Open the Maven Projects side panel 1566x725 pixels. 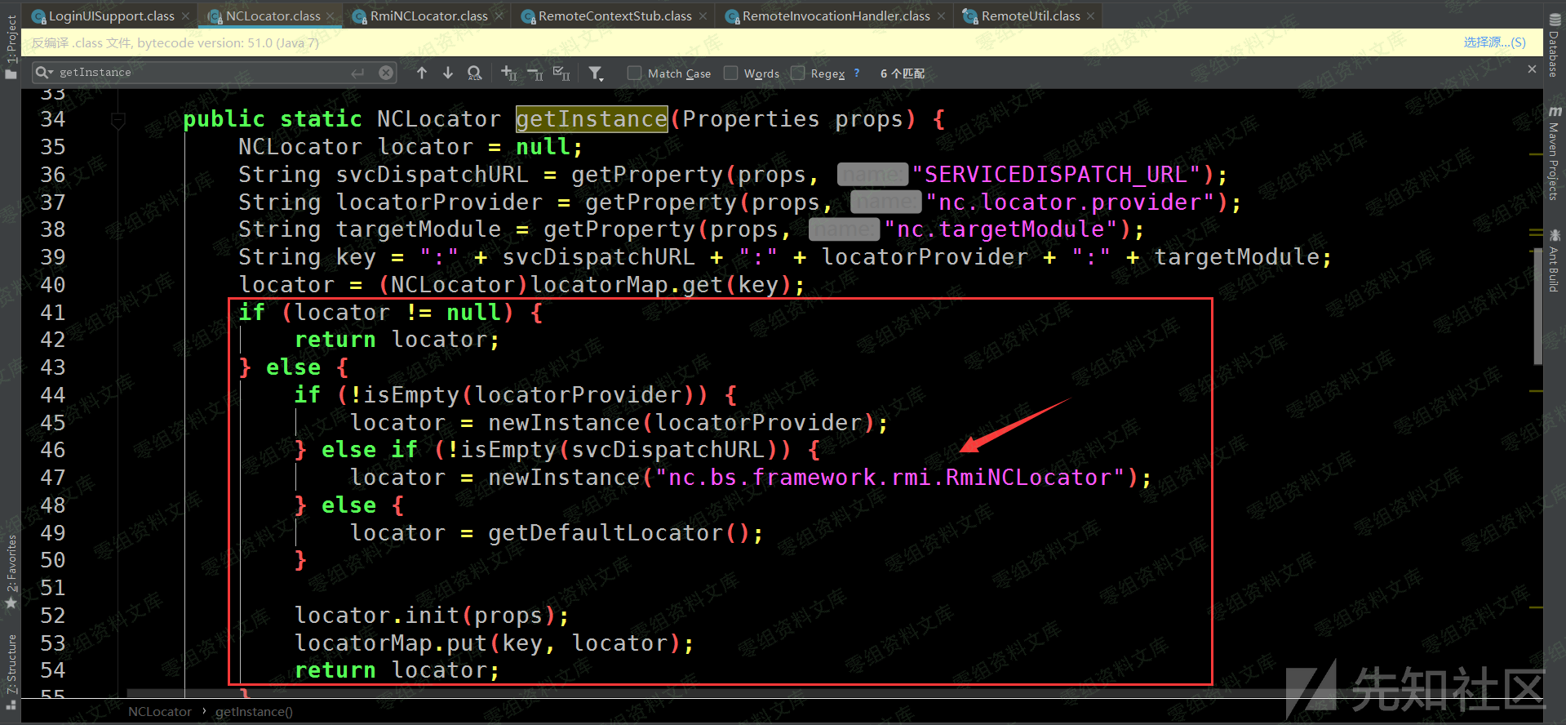1554,155
